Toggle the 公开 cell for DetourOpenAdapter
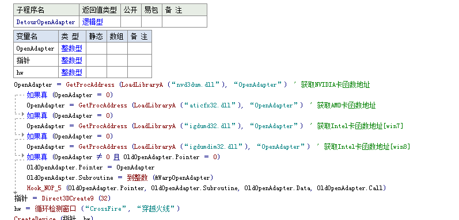 tap(131, 22)
